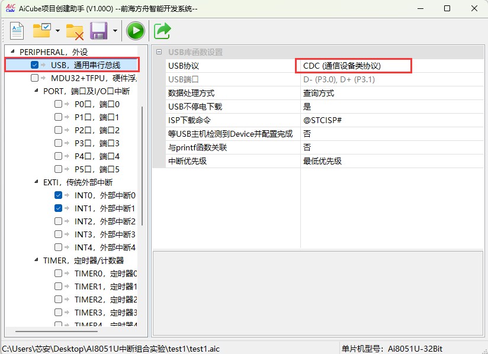Click the USB协议 property name
The width and height of the screenshot is (488, 354).
[x=184, y=66]
